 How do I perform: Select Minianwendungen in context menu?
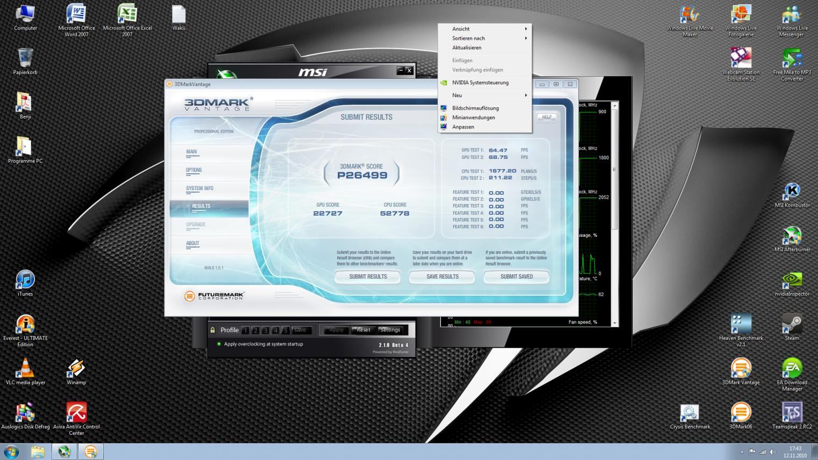[x=485, y=118]
